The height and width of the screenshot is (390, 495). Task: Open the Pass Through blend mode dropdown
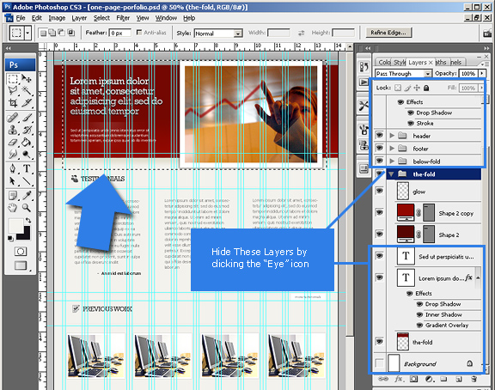click(427, 74)
